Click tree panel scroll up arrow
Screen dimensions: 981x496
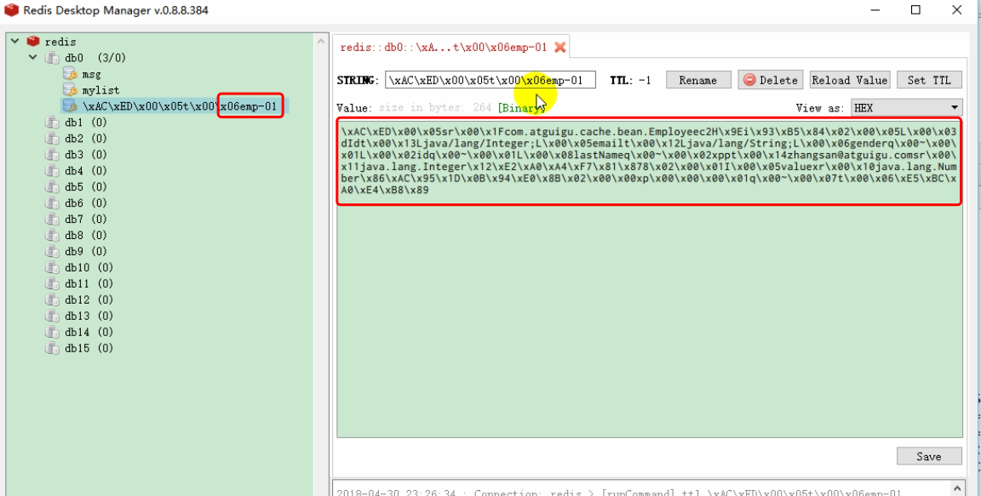click(x=322, y=41)
